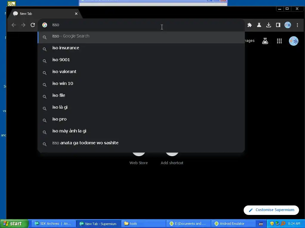Select the 'iso 9001' suggestion

(x=141, y=61)
